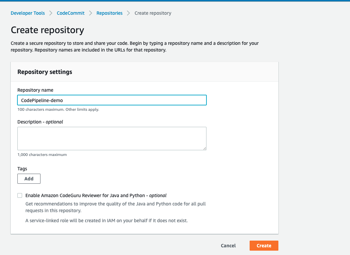The width and height of the screenshot is (350, 255).
Task: Click the Repository settings panel header
Action: (45, 72)
